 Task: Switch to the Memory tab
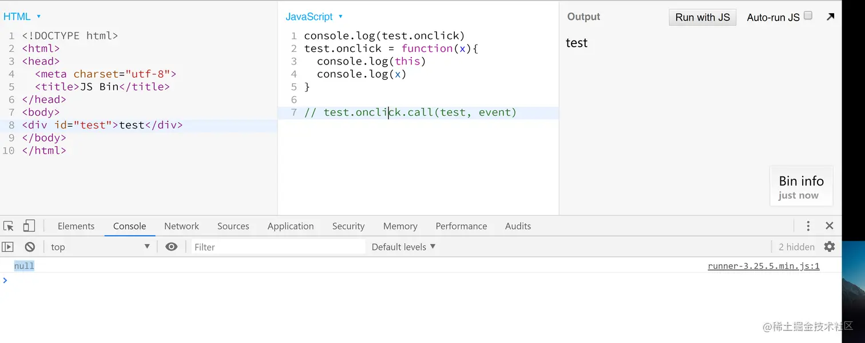[400, 226]
